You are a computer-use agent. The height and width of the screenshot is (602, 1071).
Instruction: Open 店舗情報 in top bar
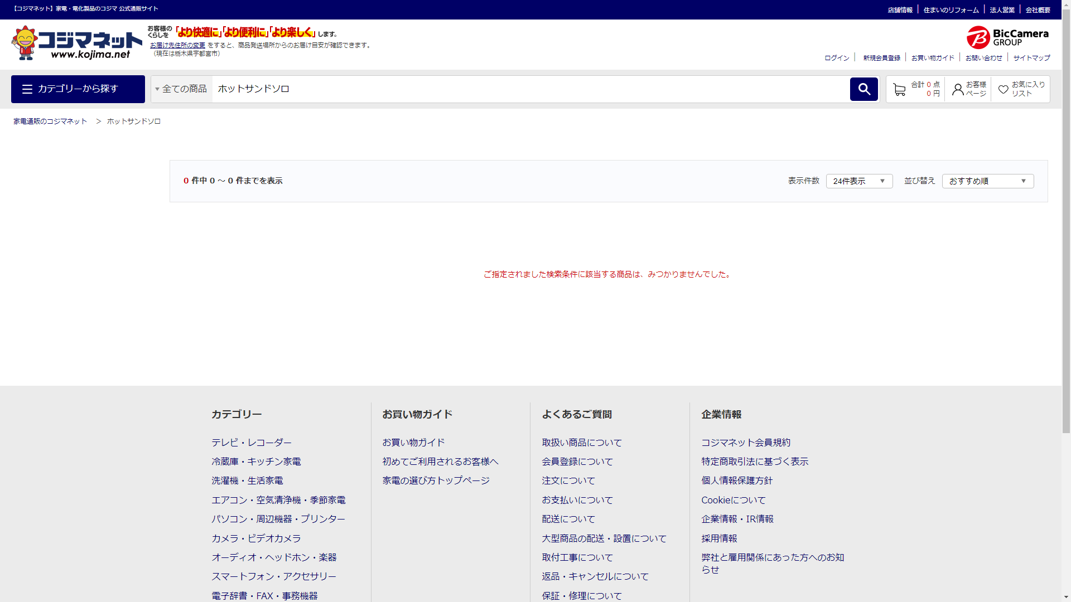click(x=900, y=10)
